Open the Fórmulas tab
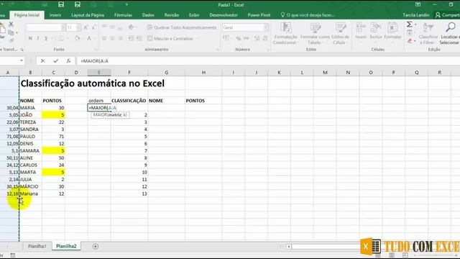Screen dimensions: 460x259 123,15
